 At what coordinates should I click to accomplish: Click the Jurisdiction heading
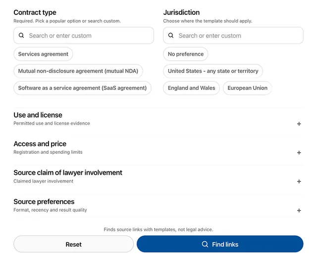pyautogui.click(x=181, y=12)
